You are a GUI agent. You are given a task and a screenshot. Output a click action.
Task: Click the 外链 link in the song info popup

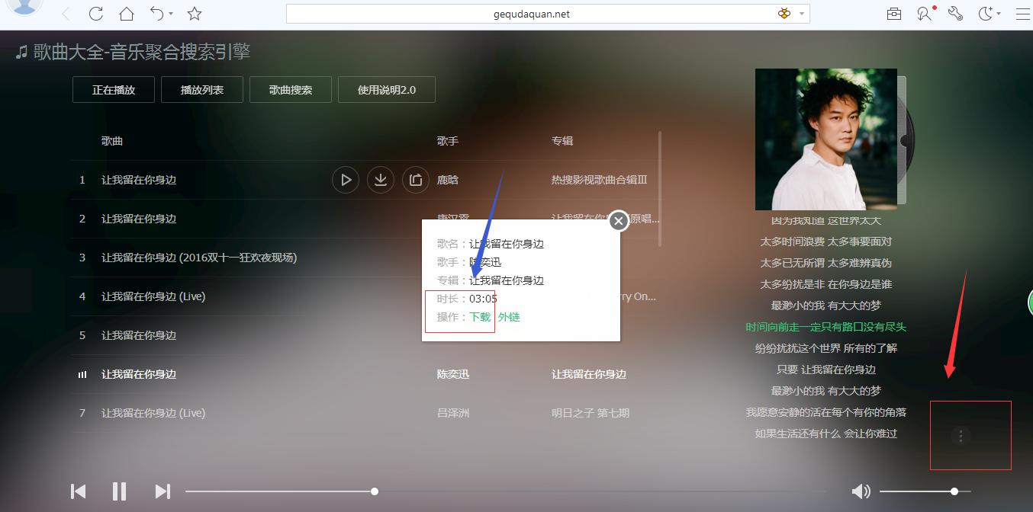(x=507, y=317)
